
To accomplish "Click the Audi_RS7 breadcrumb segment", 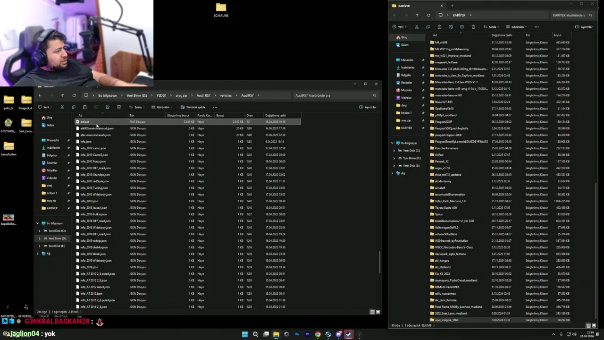I will pos(203,95).
